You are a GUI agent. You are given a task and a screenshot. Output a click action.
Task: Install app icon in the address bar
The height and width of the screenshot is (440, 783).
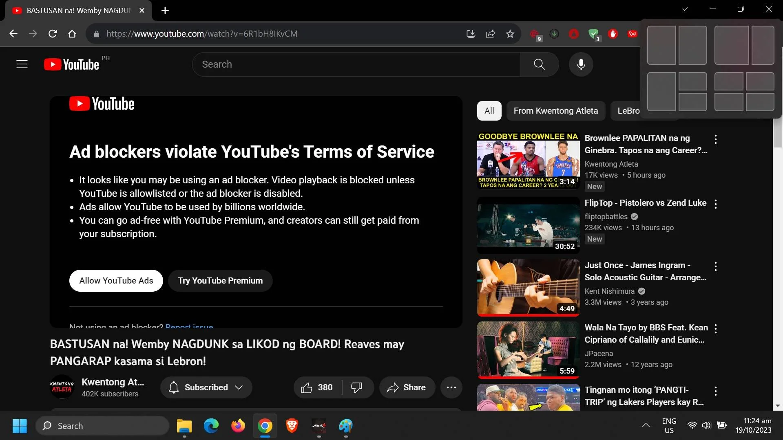(x=471, y=34)
